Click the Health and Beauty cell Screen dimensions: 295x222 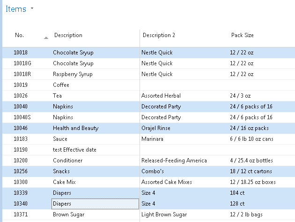[x=75, y=128]
